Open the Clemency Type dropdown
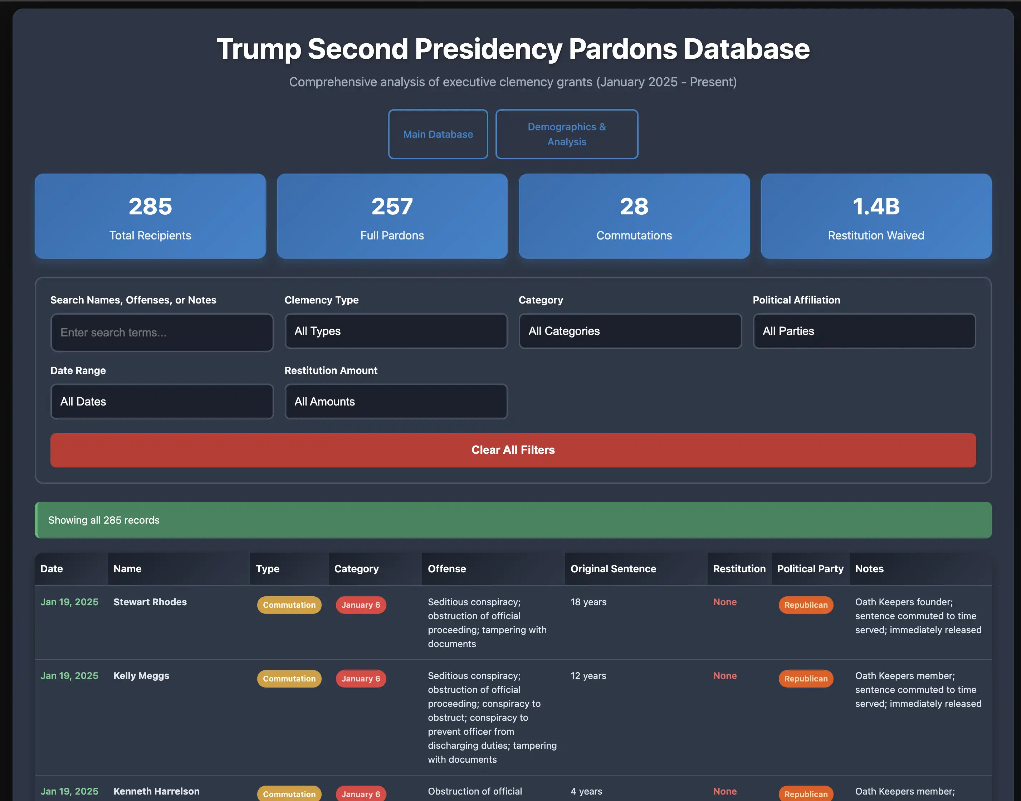Screen dimensions: 1021x801 point(396,331)
